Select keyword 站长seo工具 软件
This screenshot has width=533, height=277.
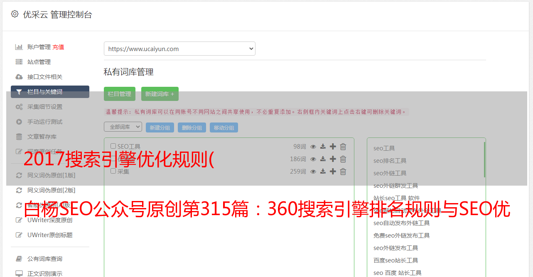point(397,198)
